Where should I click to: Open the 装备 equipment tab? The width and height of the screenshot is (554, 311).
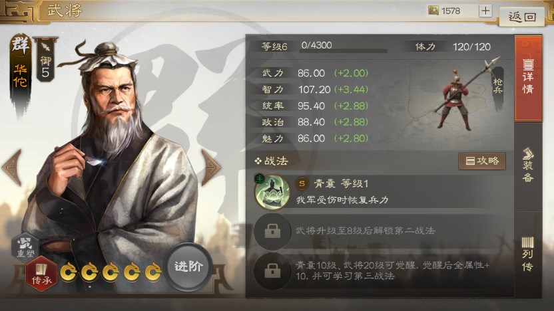point(528,166)
